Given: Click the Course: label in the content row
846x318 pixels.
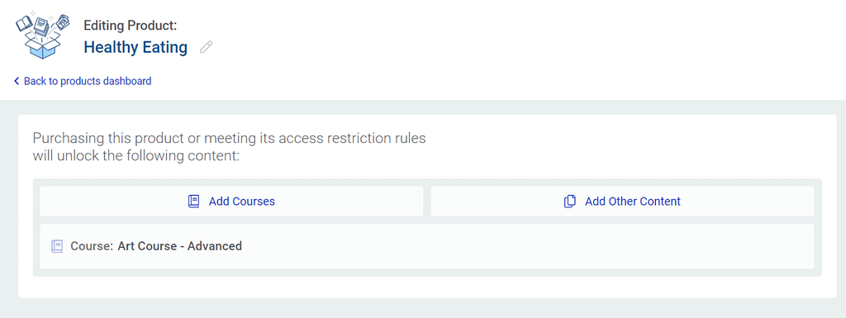Looking at the screenshot, I should [x=92, y=246].
